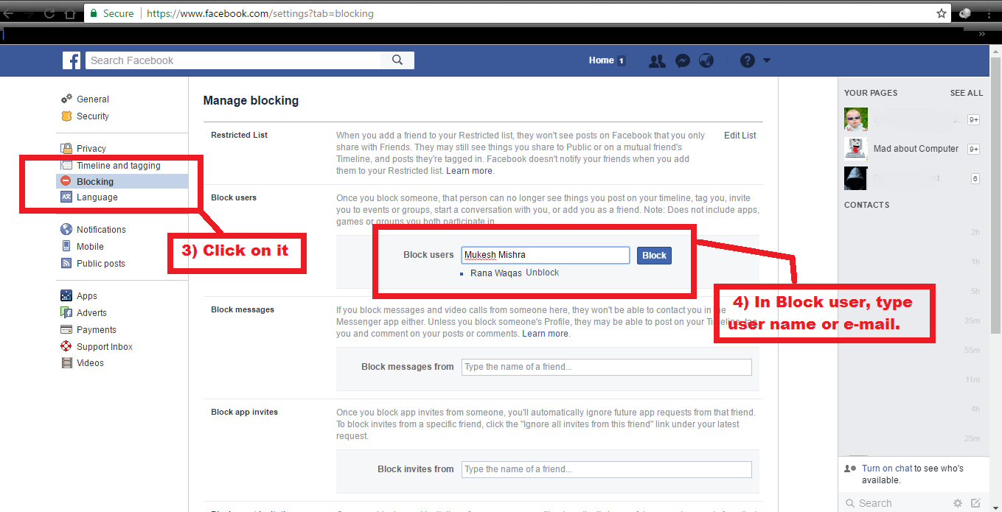Click the new message compose icon
Viewport: 1002px width, 512px height.
tap(975, 503)
